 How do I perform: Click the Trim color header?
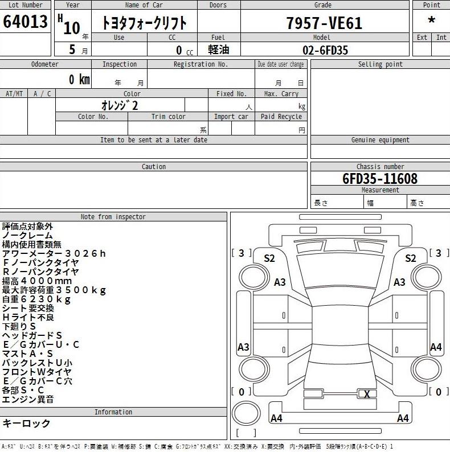[168, 117]
